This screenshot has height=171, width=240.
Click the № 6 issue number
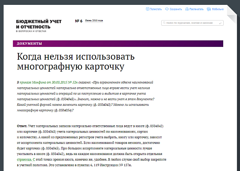(x=79, y=21)
